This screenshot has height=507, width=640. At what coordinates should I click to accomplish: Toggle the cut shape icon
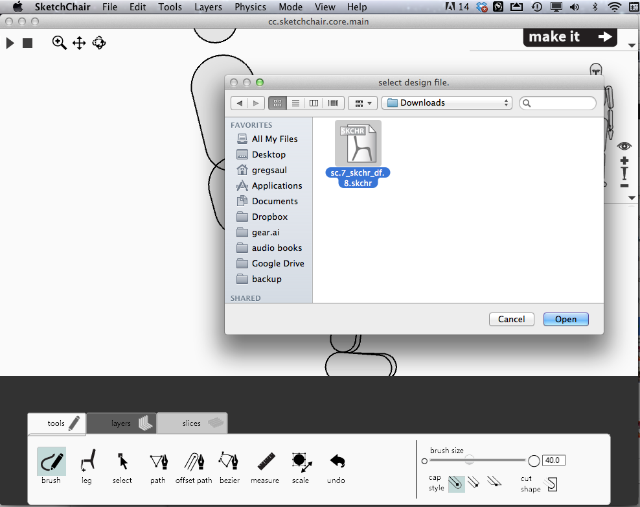click(x=551, y=484)
